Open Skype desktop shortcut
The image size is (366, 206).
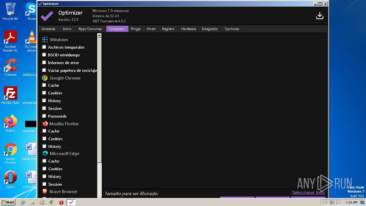31,11
